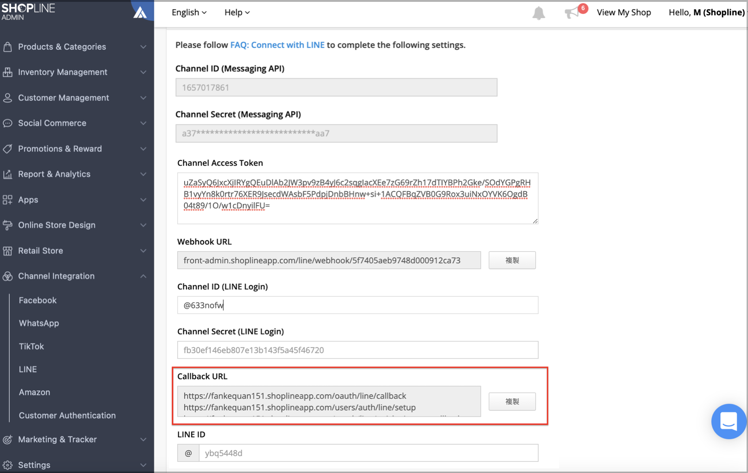Expand Promotions & Reward chevron

coord(143,149)
